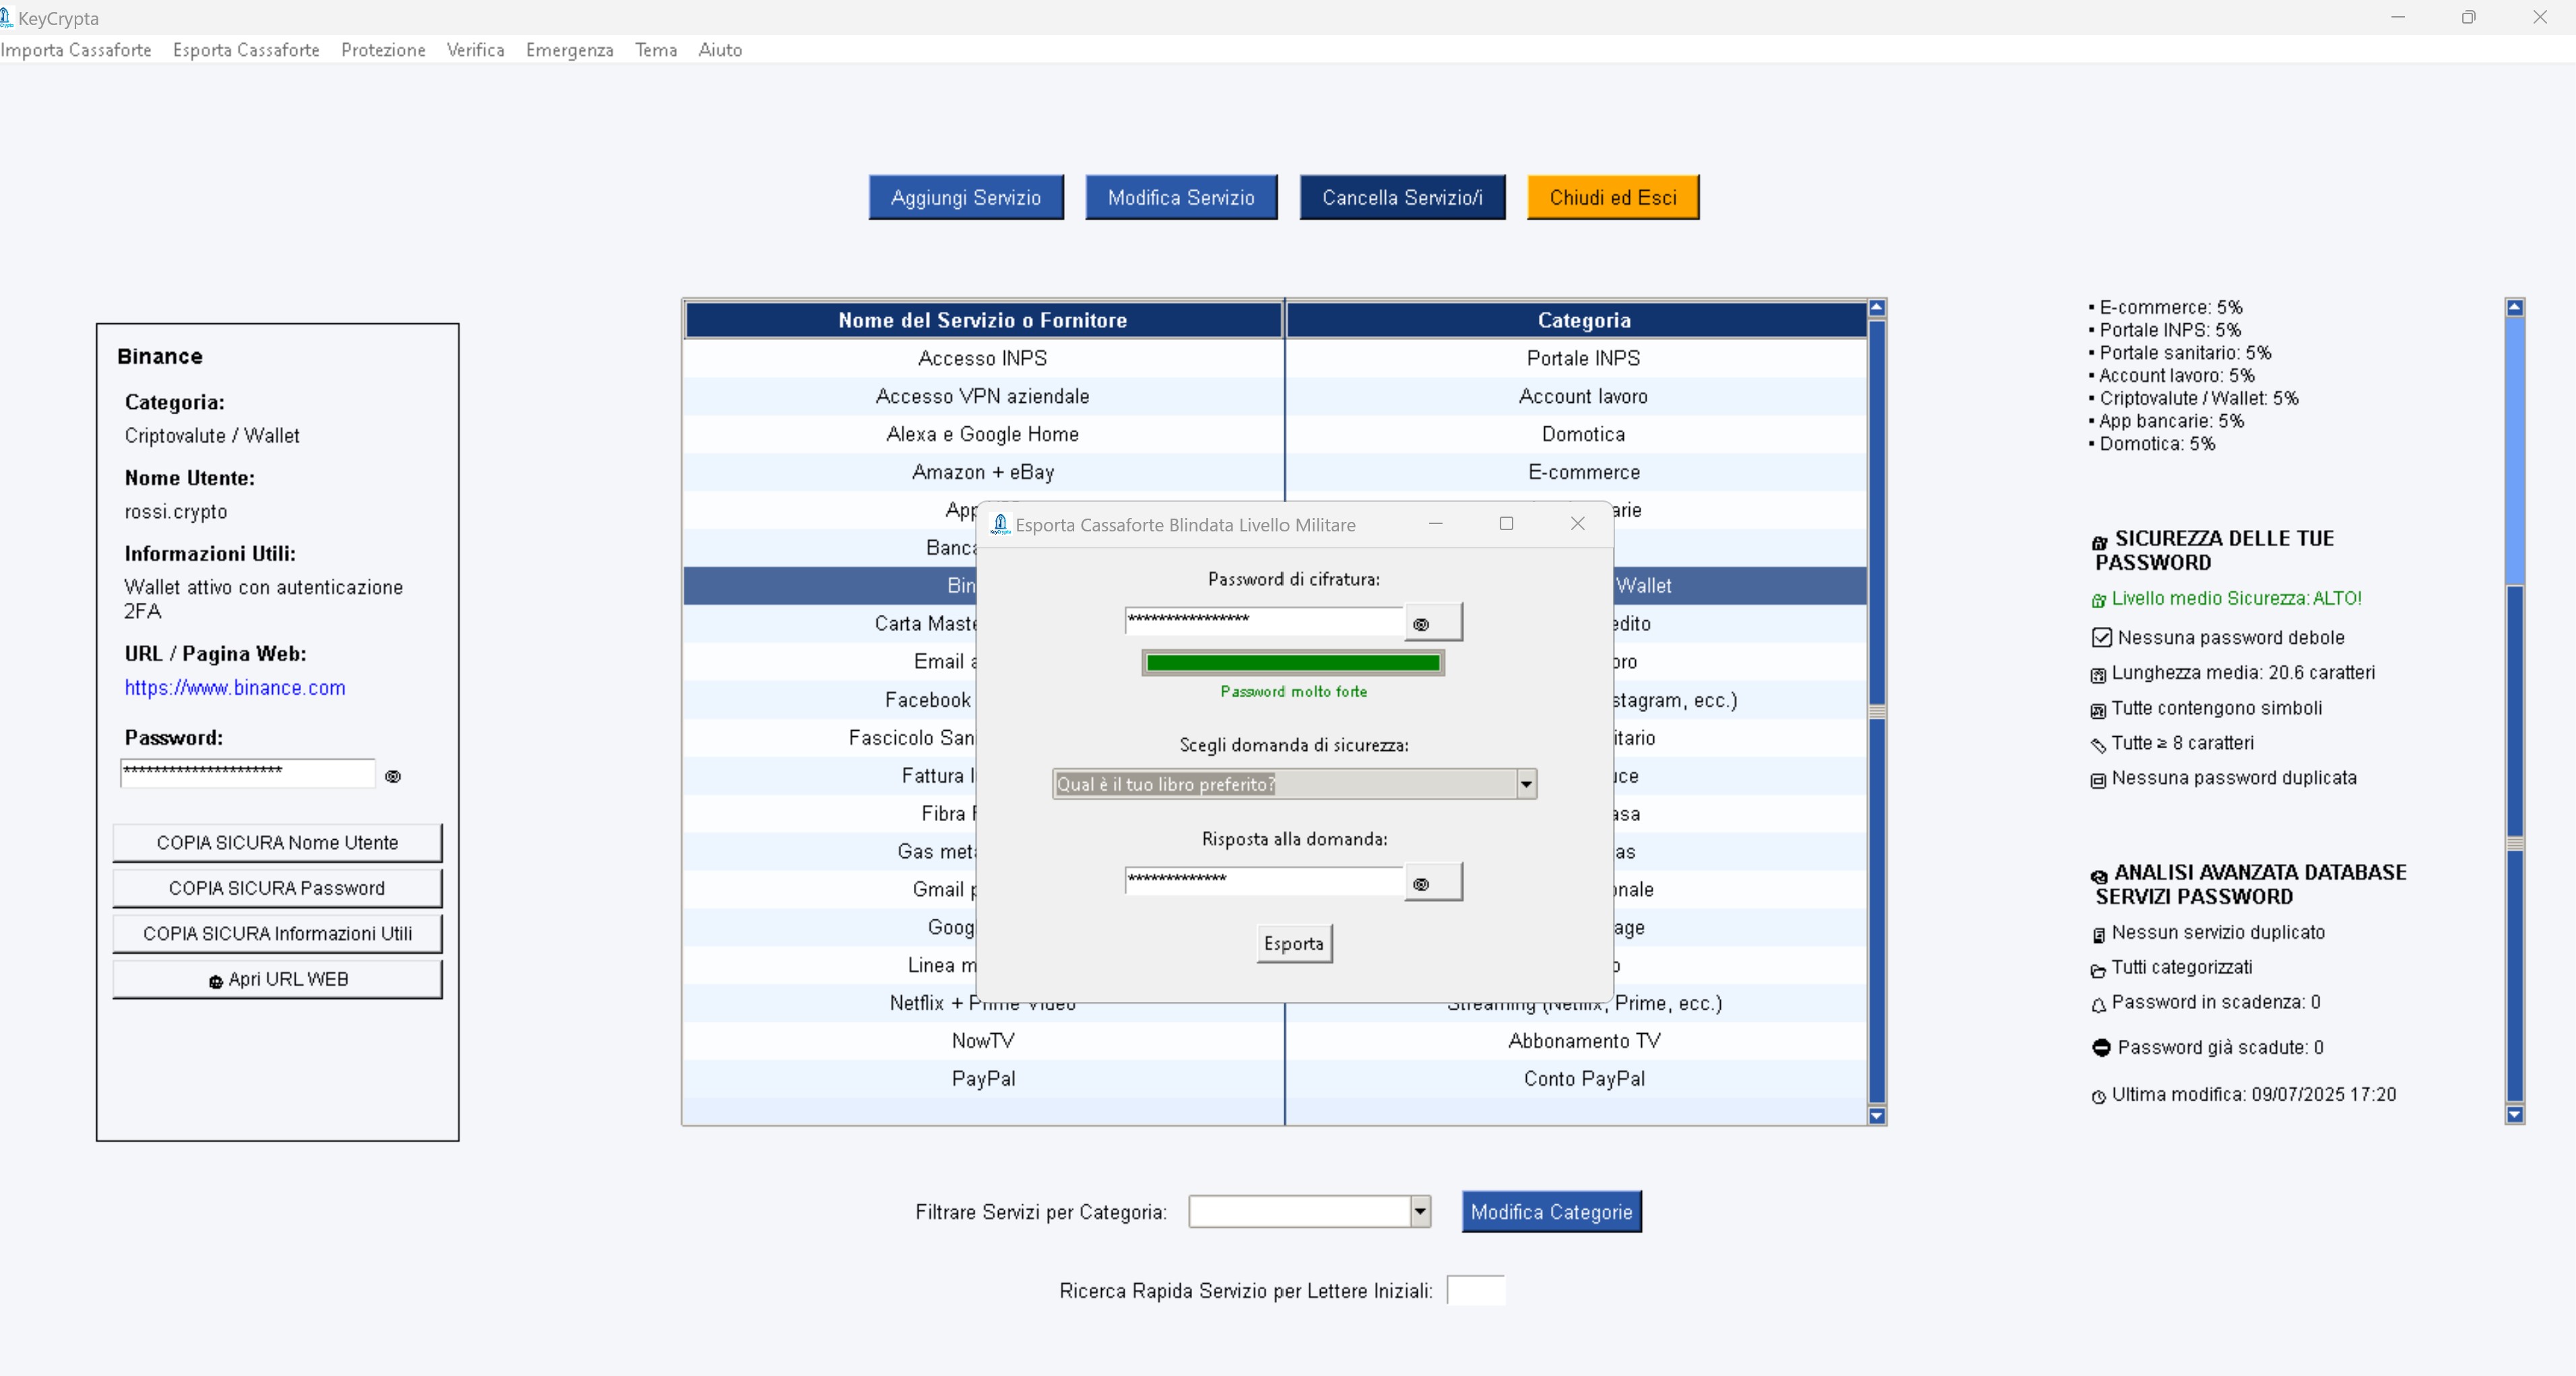
Task: Click bell icon beside Password in scadenza
Action: click(x=2098, y=1005)
